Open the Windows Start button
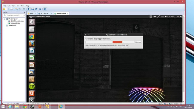 (x=3, y=107)
